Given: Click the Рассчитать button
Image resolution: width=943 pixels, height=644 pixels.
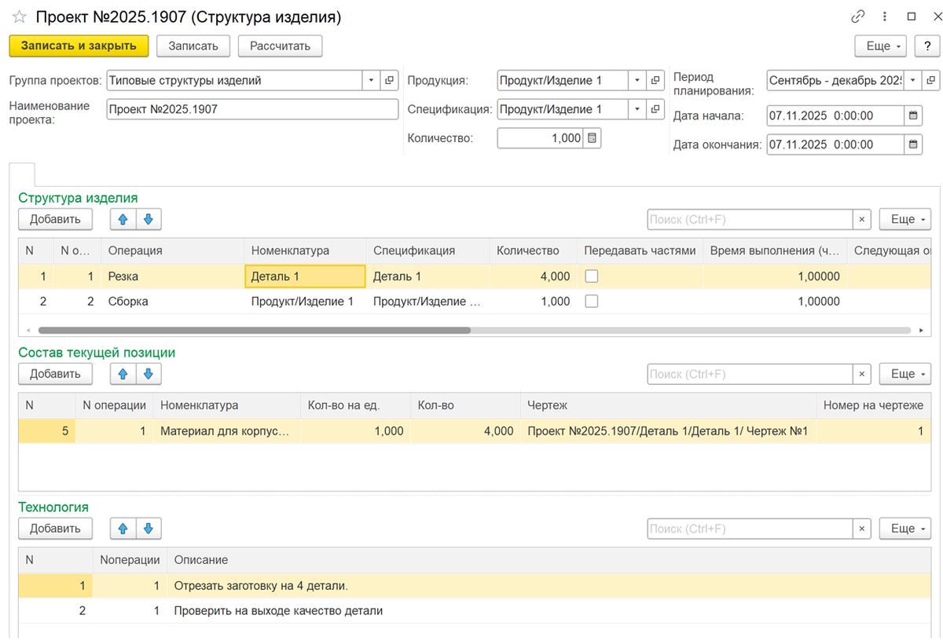Looking at the screenshot, I should point(280,46).
